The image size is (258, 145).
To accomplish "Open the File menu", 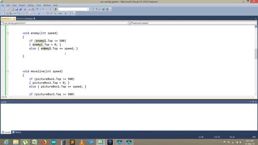I will (2, 5).
